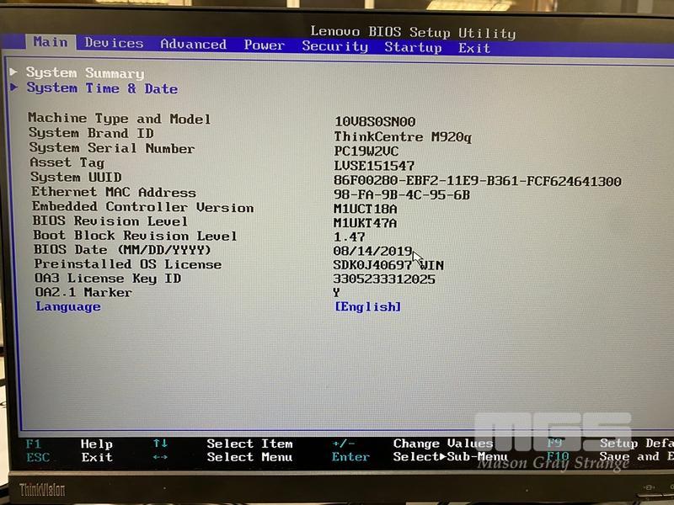Screen dimensions: 674x505
Task: Select the Language setting label
Action: point(67,306)
